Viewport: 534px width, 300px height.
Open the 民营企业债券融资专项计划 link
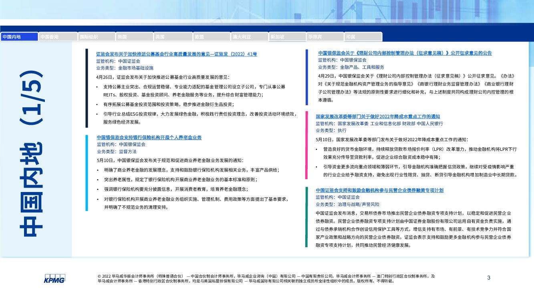379,190
